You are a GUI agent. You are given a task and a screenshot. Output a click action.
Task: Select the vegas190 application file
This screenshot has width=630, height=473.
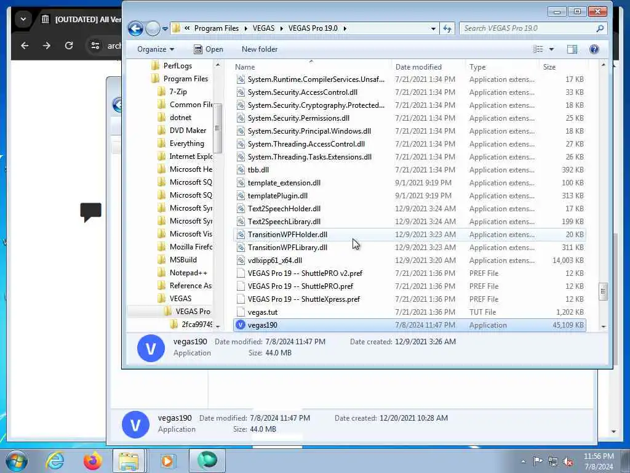click(x=409, y=325)
